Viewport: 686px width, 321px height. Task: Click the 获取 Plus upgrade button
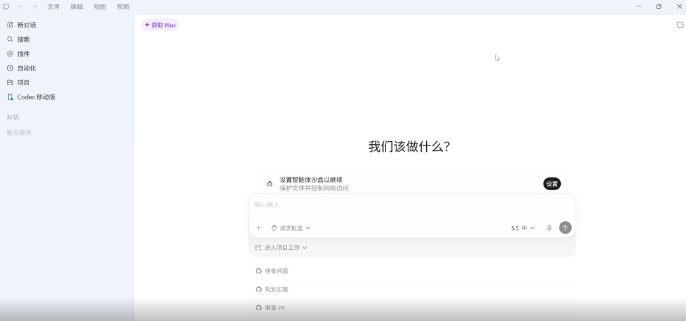(x=159, y=25)
